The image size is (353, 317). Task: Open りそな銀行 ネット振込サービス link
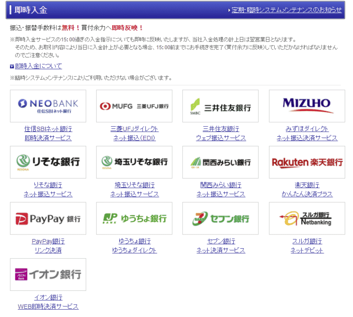[x=48, y=189]
